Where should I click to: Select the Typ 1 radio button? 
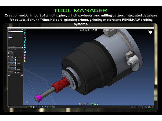pos(9,52)
